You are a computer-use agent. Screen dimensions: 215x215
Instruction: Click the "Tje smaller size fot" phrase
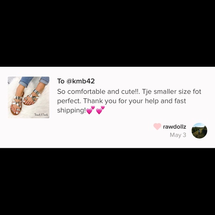(x=172, y=92)
